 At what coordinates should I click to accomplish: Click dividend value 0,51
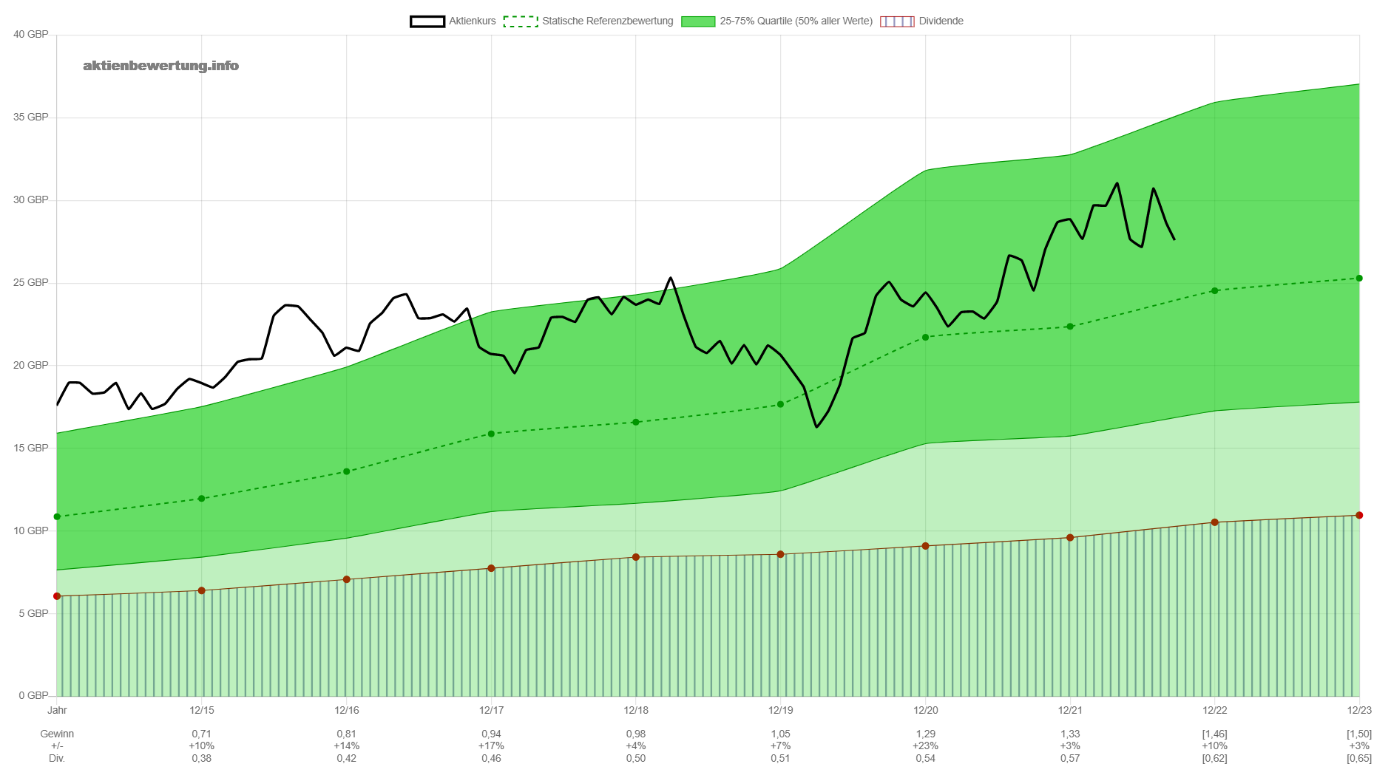click(781, 758)
